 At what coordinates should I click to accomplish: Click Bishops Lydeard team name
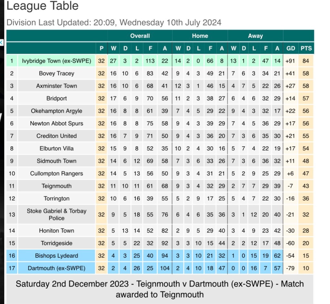[56, 256]
